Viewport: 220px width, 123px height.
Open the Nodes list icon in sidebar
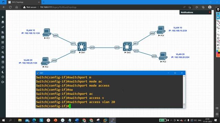(3, 22)
